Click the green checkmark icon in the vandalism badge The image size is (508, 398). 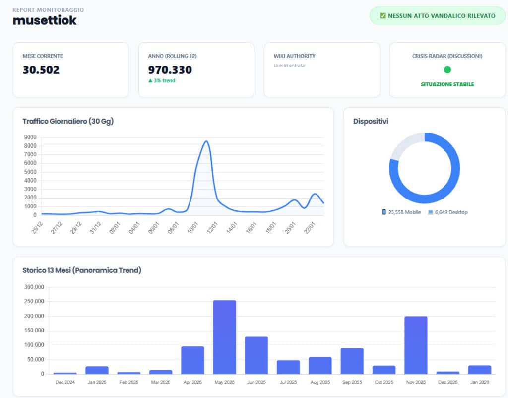[382, 16]
